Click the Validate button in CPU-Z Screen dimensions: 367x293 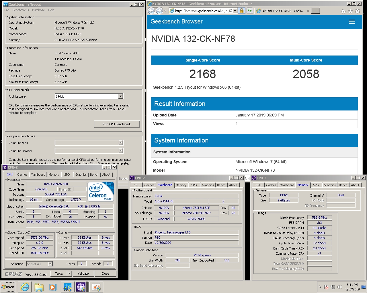83,274
